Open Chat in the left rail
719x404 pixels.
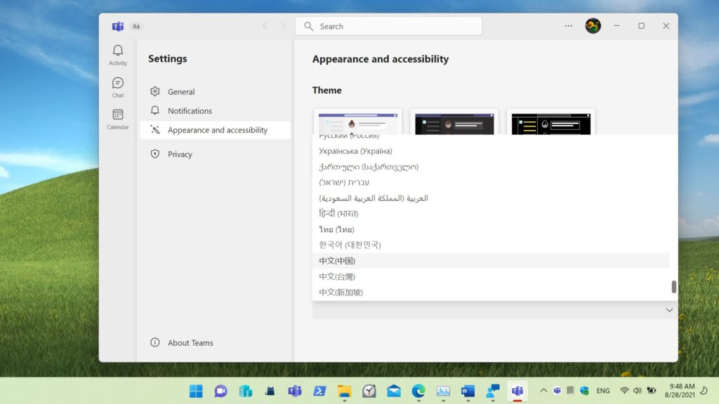coord(117,87)
